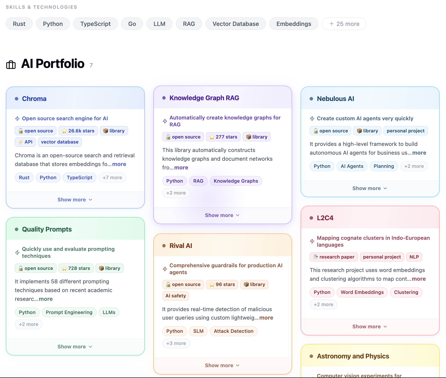
Task: Click the purple dot beside Knowledge Graph RAG
Action: 164,98
